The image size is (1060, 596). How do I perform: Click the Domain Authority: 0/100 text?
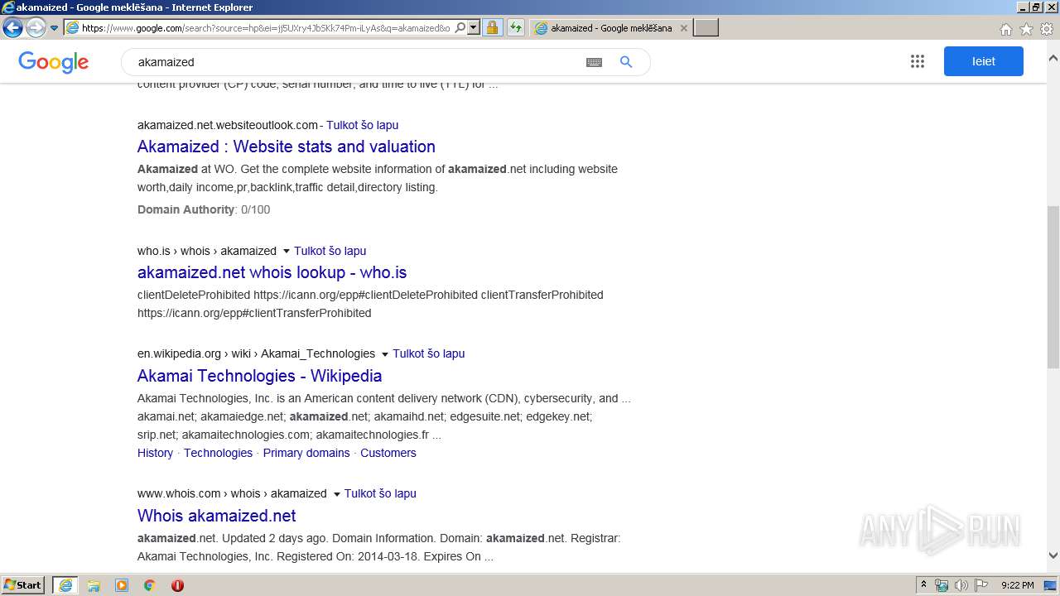click(204, 209)
